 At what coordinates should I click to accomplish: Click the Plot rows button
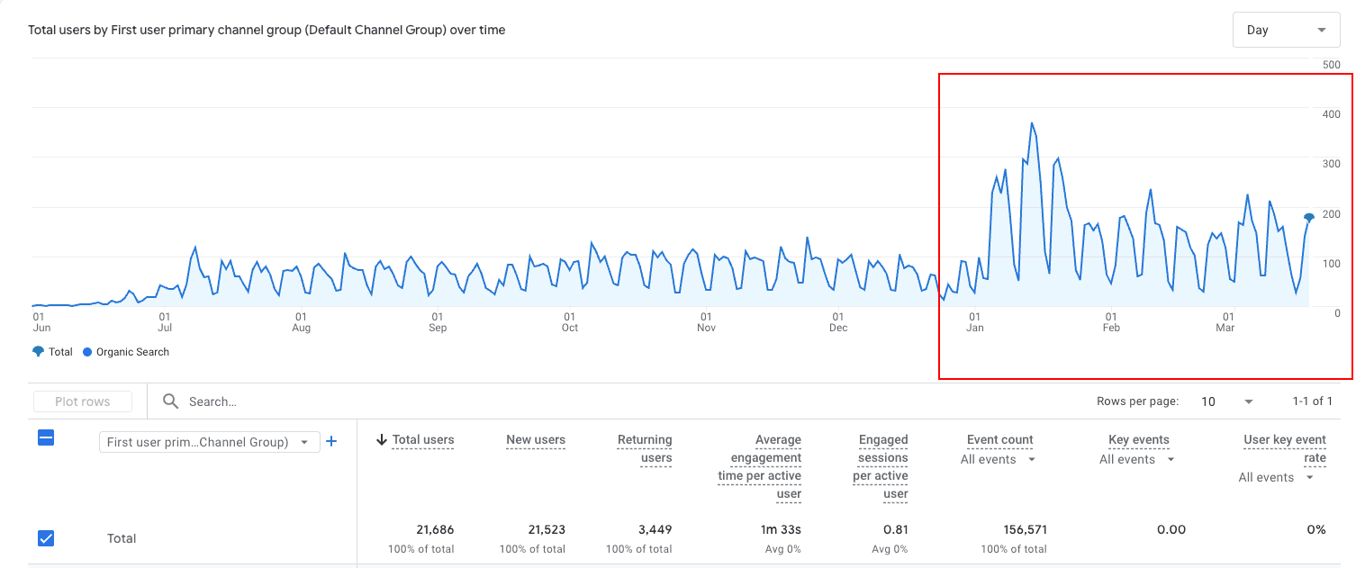click(x=82, y=401)
